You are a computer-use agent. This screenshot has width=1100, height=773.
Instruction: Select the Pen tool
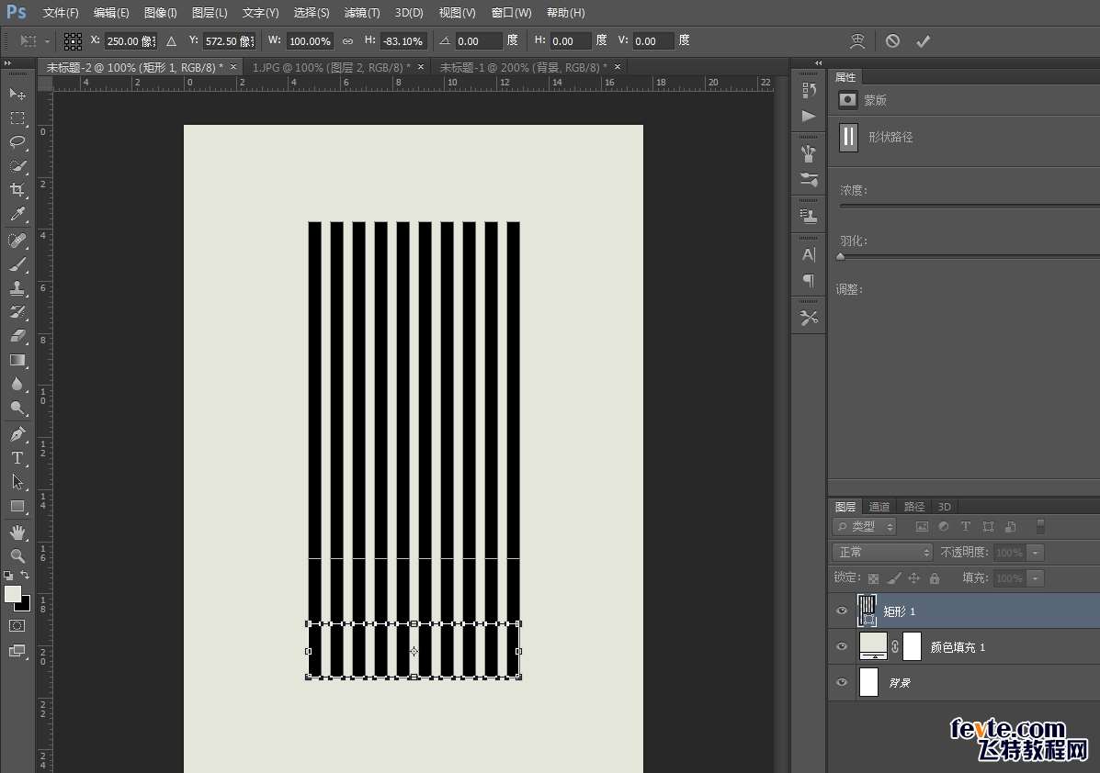(x=17, y=433)
